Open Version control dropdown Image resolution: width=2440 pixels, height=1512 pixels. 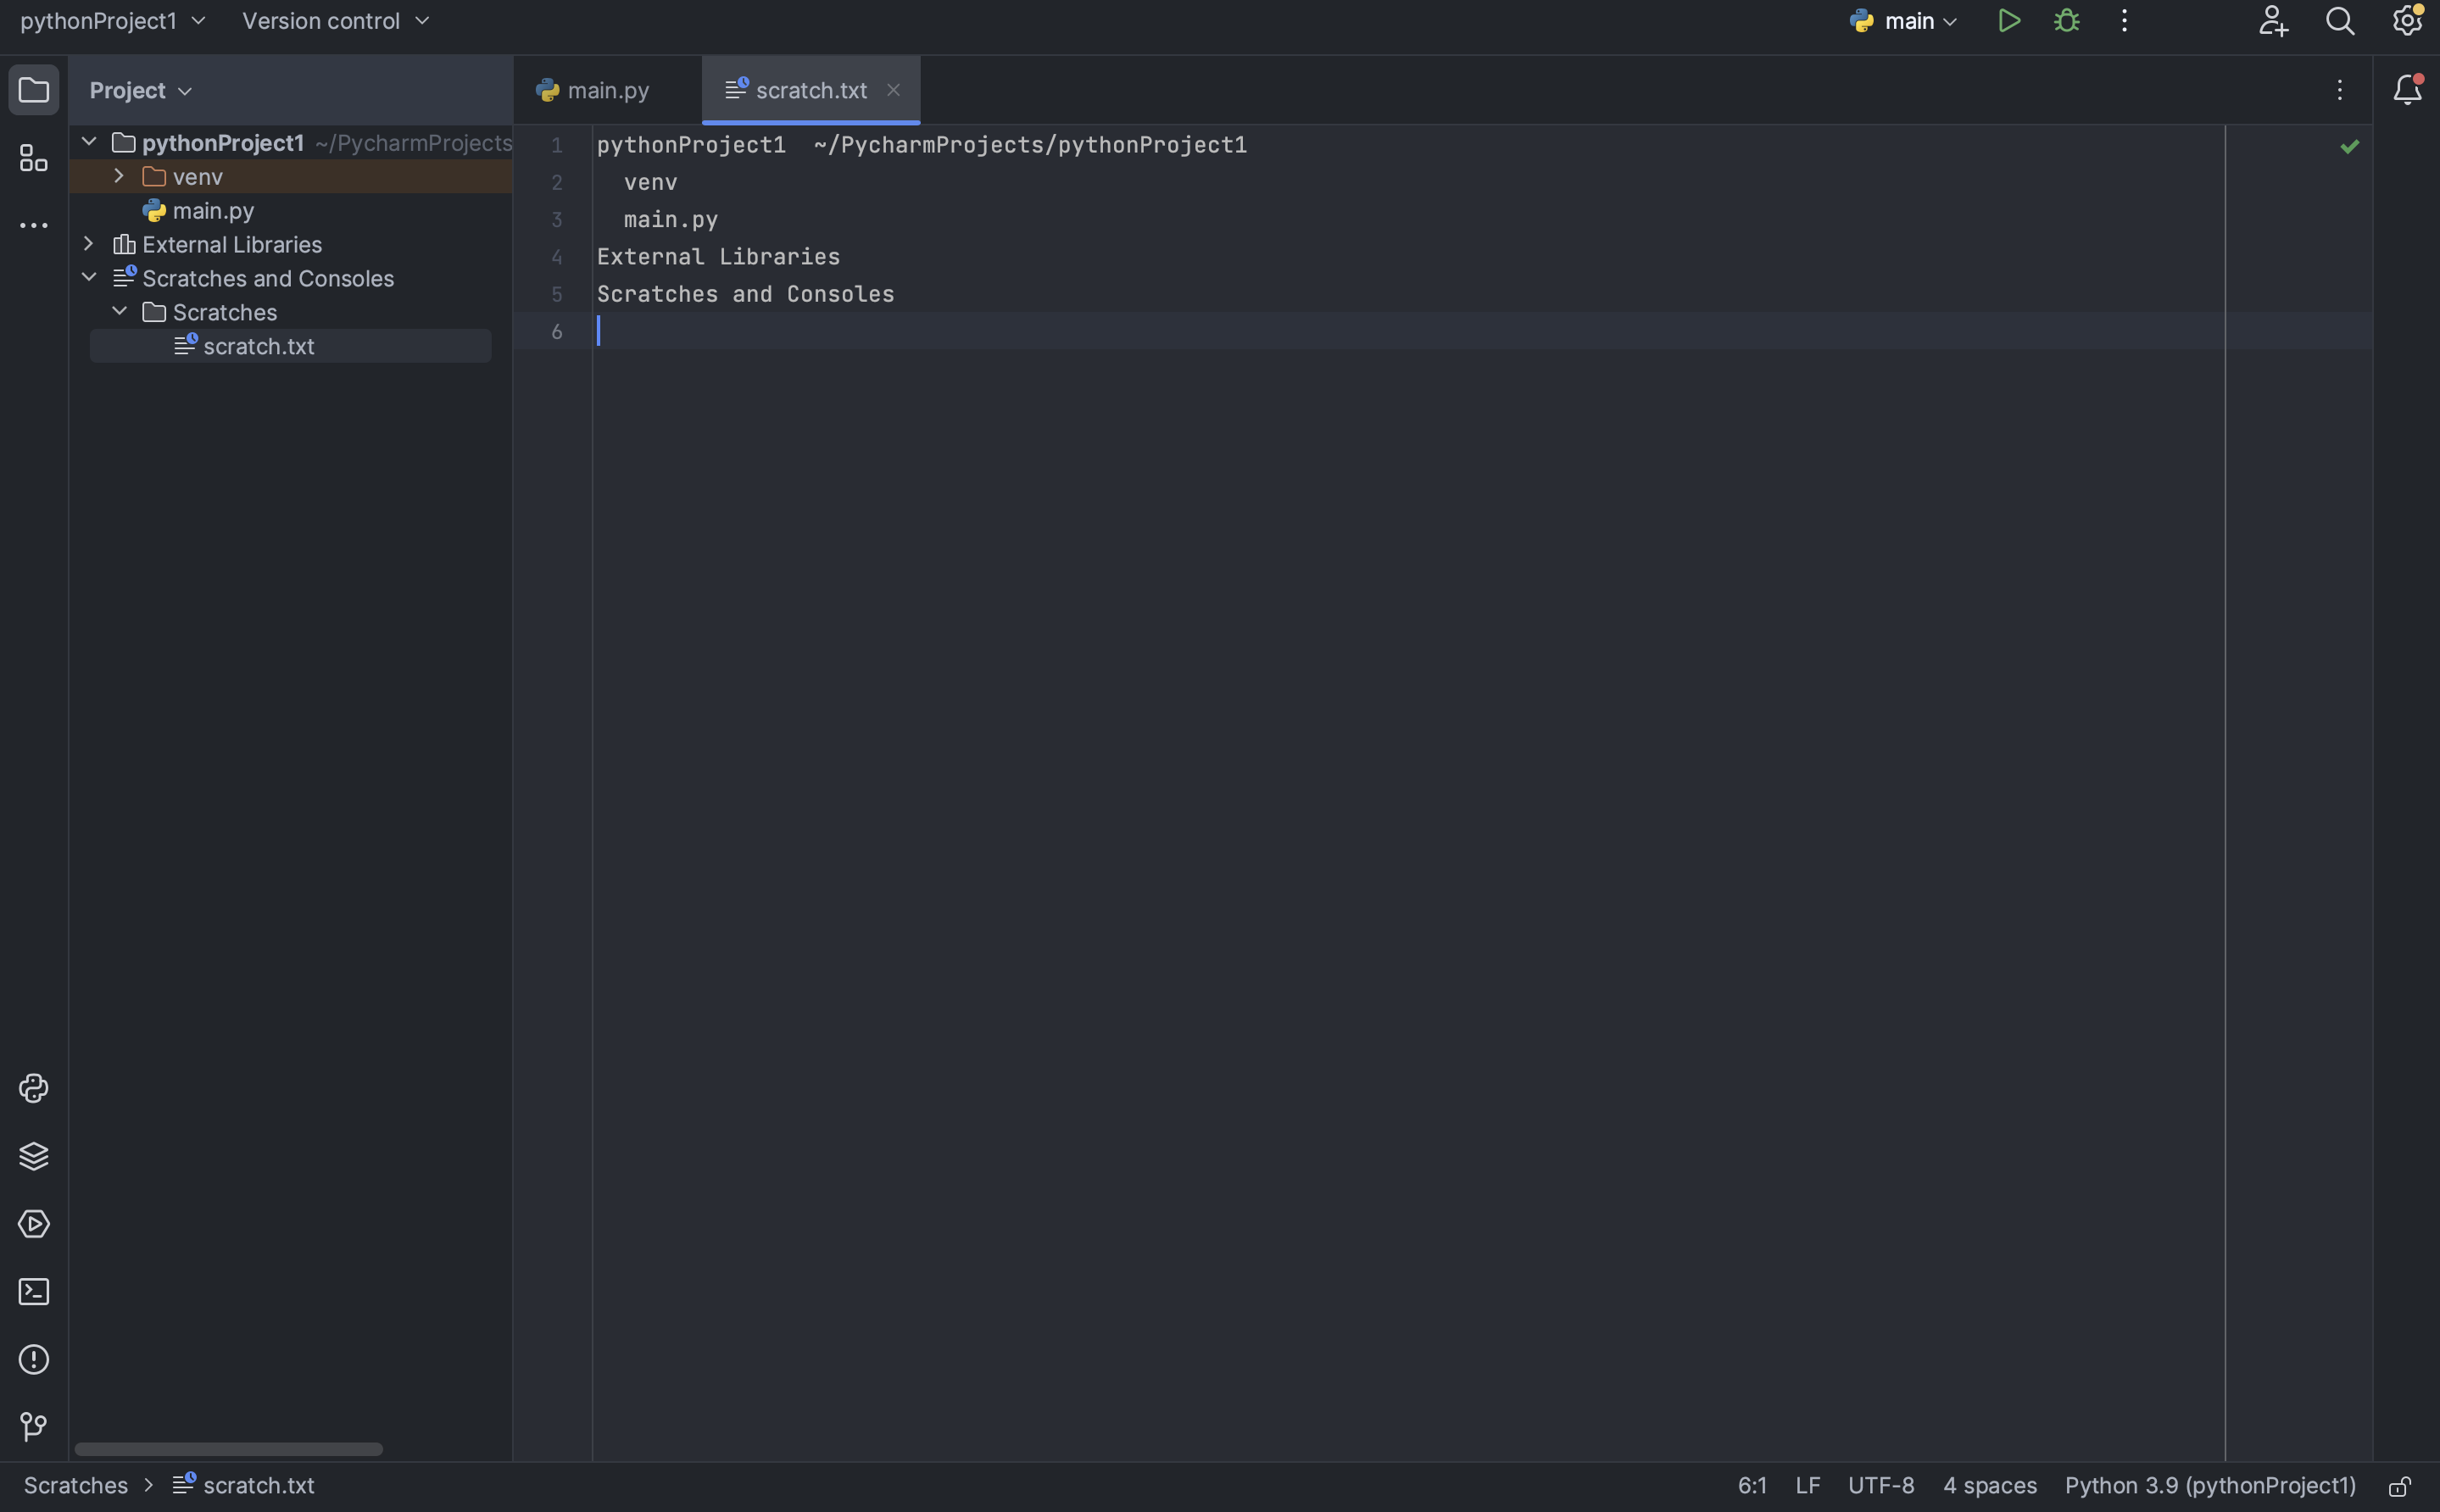pos(335,21)
